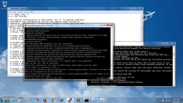Click '0 upgraded, 26 newly installed' line

pos(58,61)
